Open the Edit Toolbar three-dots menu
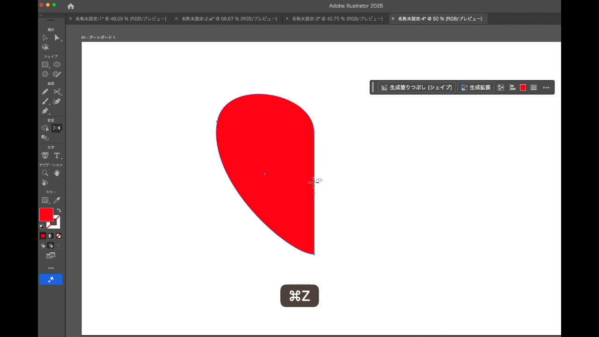The height and width of the screenshot is (337, 599). click(51, 268)
